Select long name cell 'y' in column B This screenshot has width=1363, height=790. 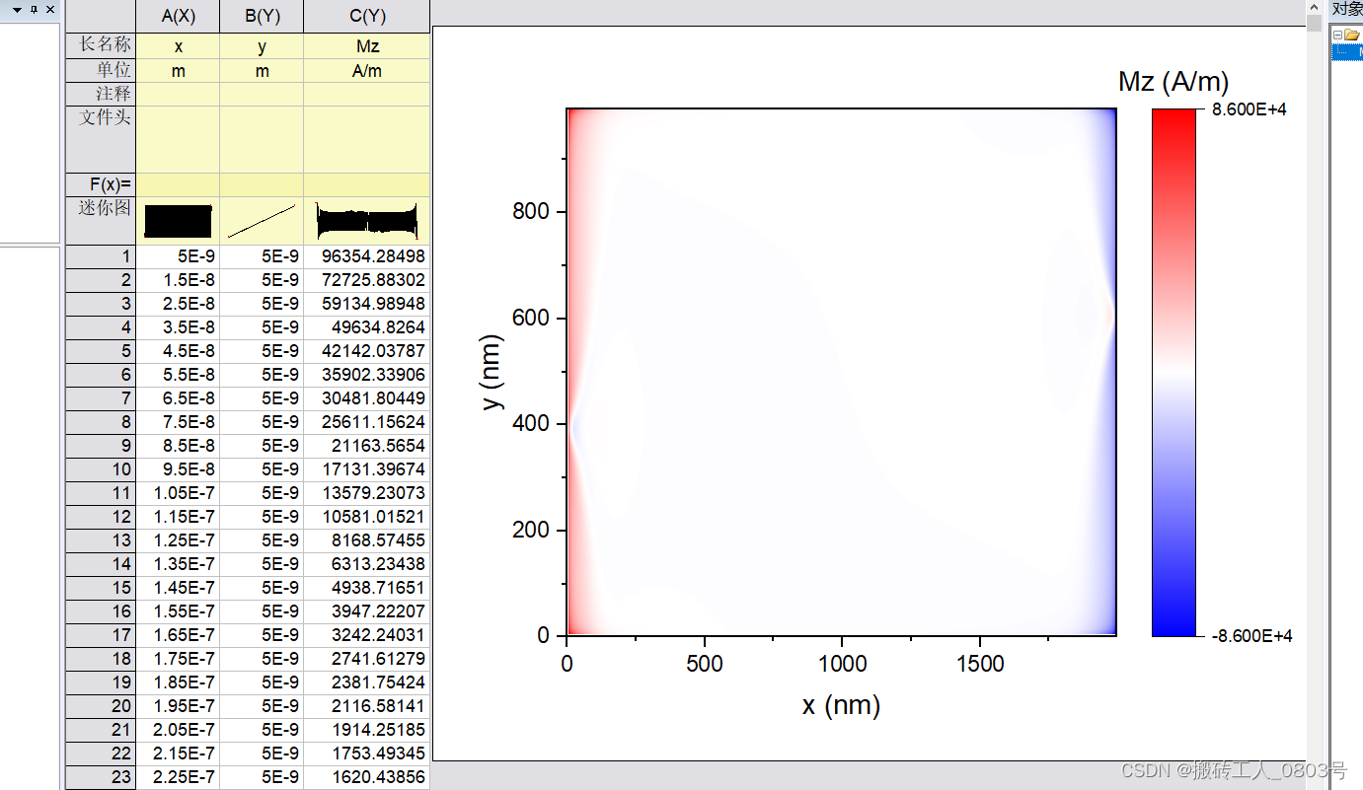tap(262, 46)
